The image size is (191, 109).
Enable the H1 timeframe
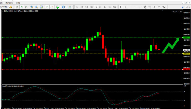[96, 7]
